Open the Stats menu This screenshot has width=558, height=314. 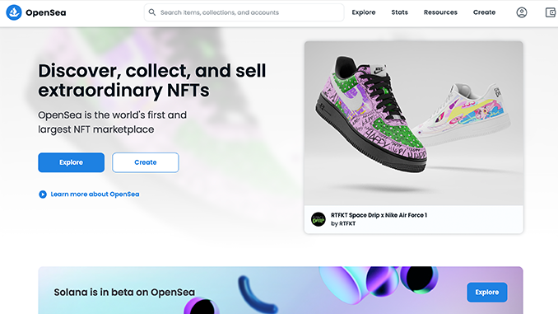[x=400, y=12]
